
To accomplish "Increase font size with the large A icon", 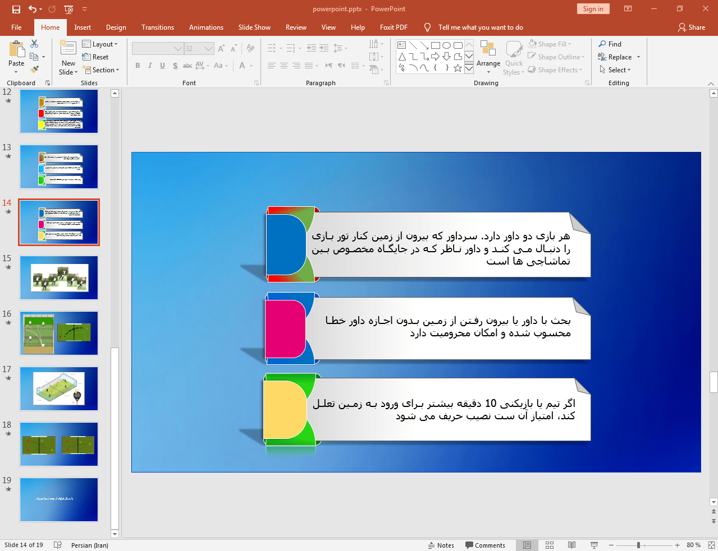I will point(221,49).
